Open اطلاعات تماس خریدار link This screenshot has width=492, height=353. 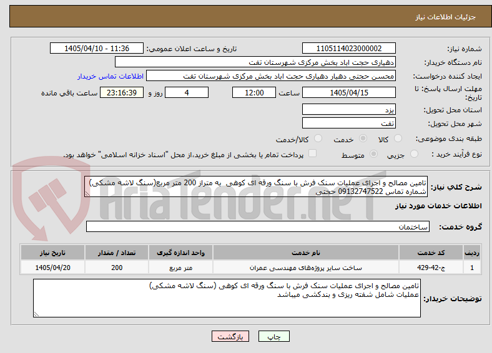[x=111, y=76]
